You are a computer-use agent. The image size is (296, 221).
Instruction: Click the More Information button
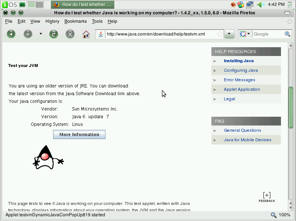coord(79,134)
